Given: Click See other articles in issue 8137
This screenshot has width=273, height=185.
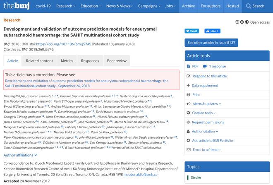Looking at the screenshot, I should [211, 43].
